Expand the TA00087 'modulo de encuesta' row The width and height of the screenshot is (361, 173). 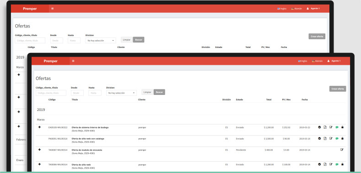(x=39, y=150)
